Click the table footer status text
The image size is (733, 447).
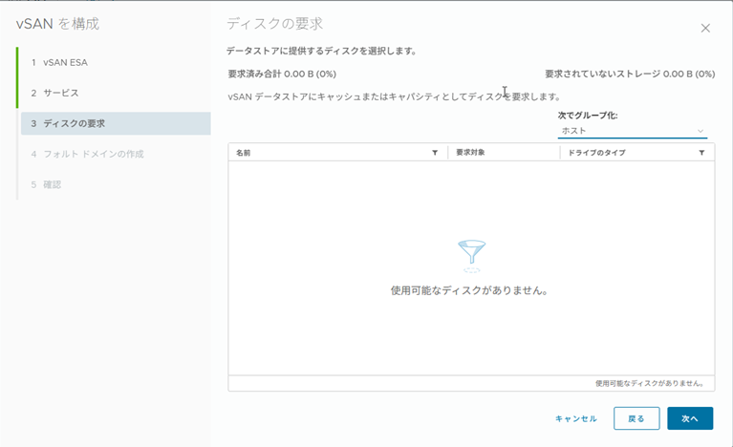click(x=649, y=383)
